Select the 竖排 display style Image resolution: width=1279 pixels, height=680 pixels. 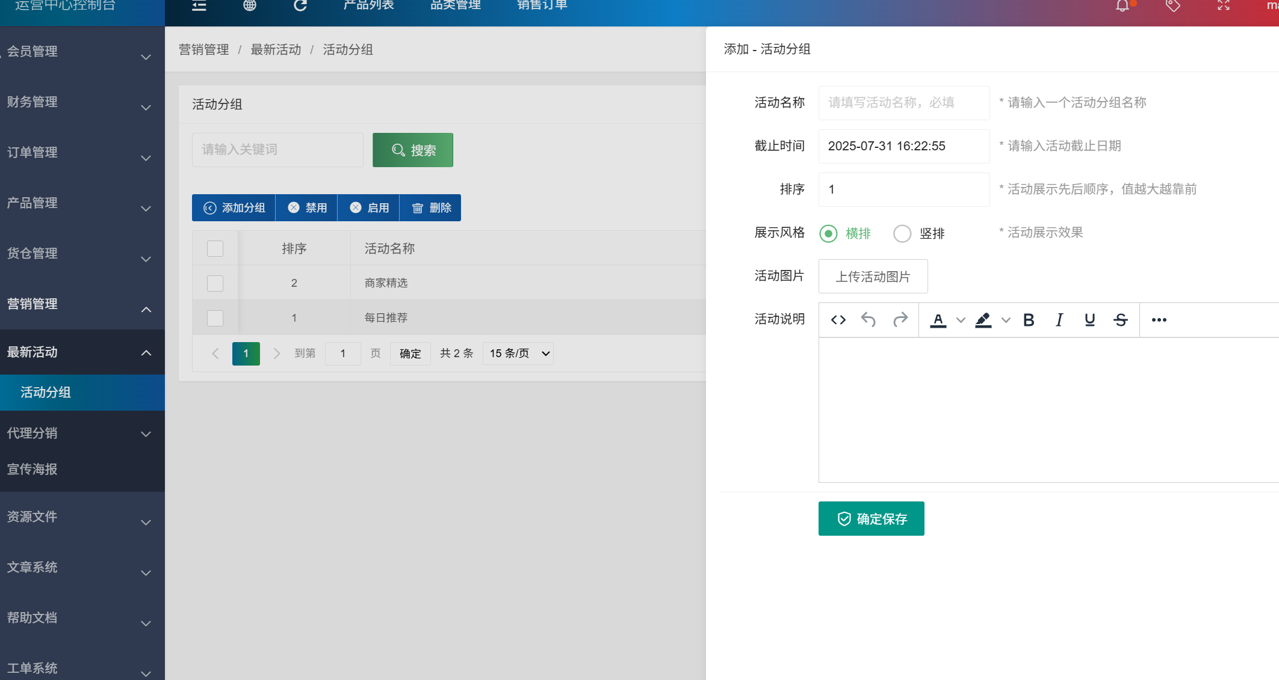(x=902, y=233)
